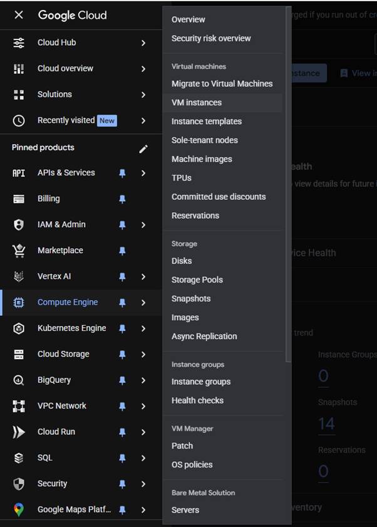The width and height of the screenshot is (377, 527).
Task: Open Committed use discounts page
Action: click(x=222, y=197)
